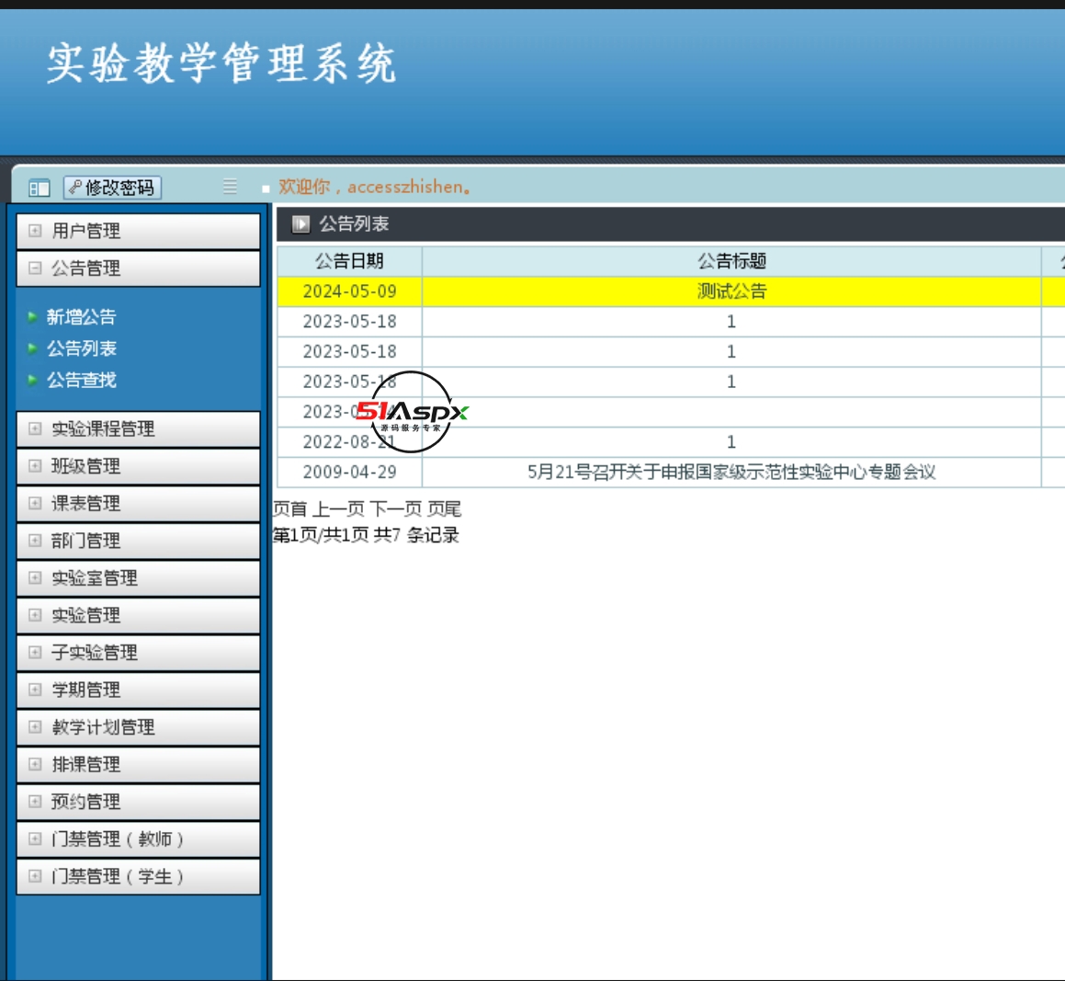This screenshot has height=981, width=1065.
Task: Expand the 用户管理 menu
Action: pos(139,231)
